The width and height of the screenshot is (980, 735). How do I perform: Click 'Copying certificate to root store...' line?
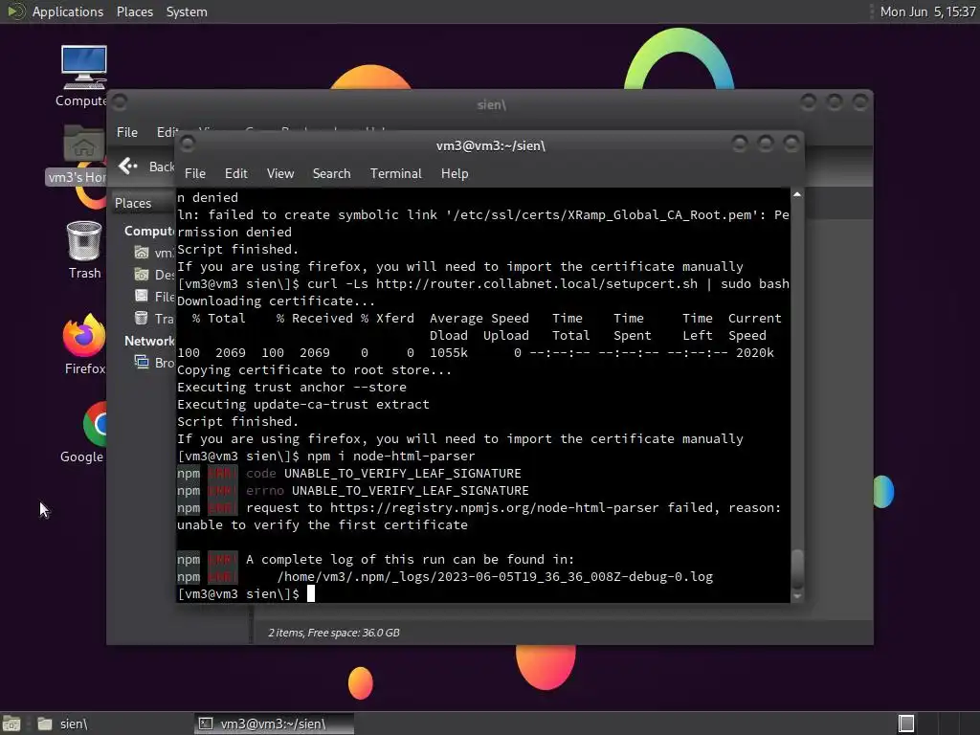point(314,370)
